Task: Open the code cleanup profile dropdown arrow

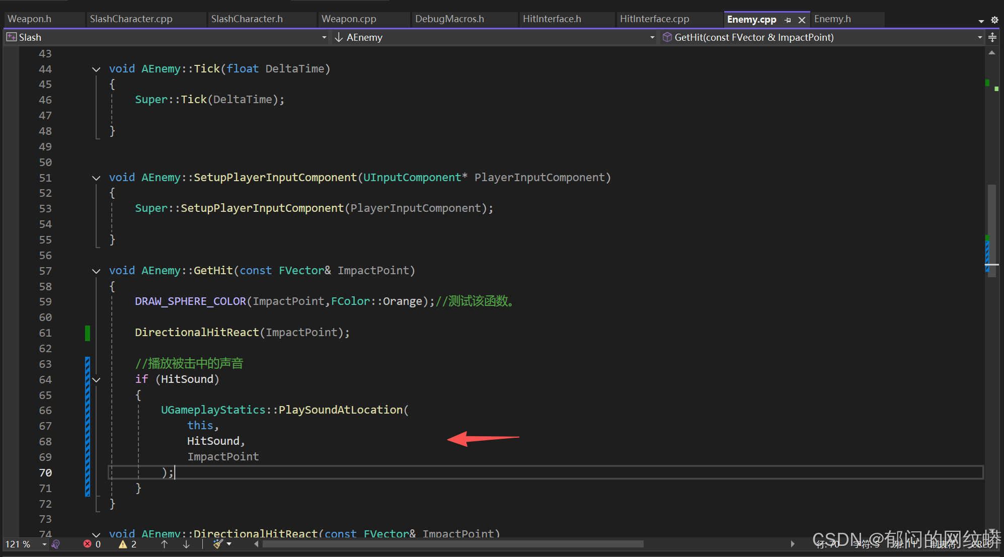Action: (x=229, y=544)
